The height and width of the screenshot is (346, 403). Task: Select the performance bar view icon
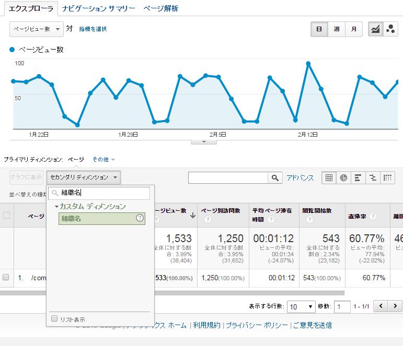[358, 177]
